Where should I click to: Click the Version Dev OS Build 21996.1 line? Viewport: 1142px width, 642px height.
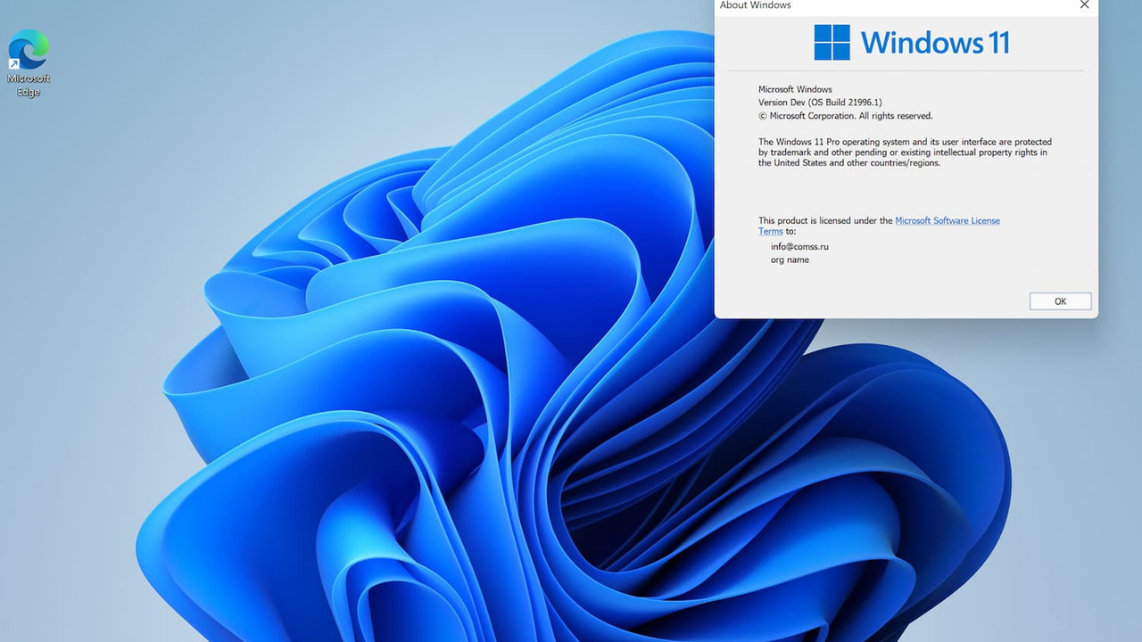pos(820,103)
